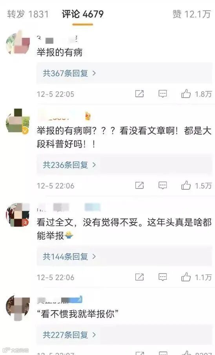Viewport: 215px width, 355px height.
Task: Like the comment with 1.8万 likes
Action: [186, 93]
